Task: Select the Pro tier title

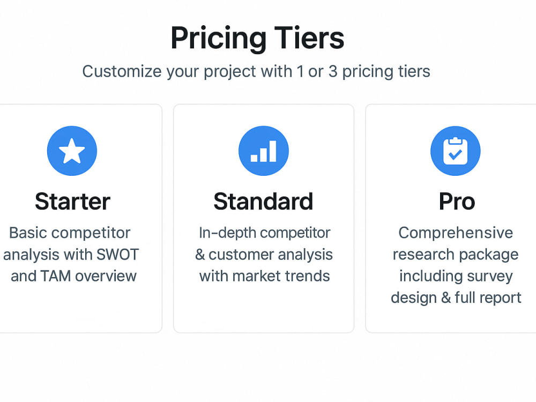Action: pos(457,202)
